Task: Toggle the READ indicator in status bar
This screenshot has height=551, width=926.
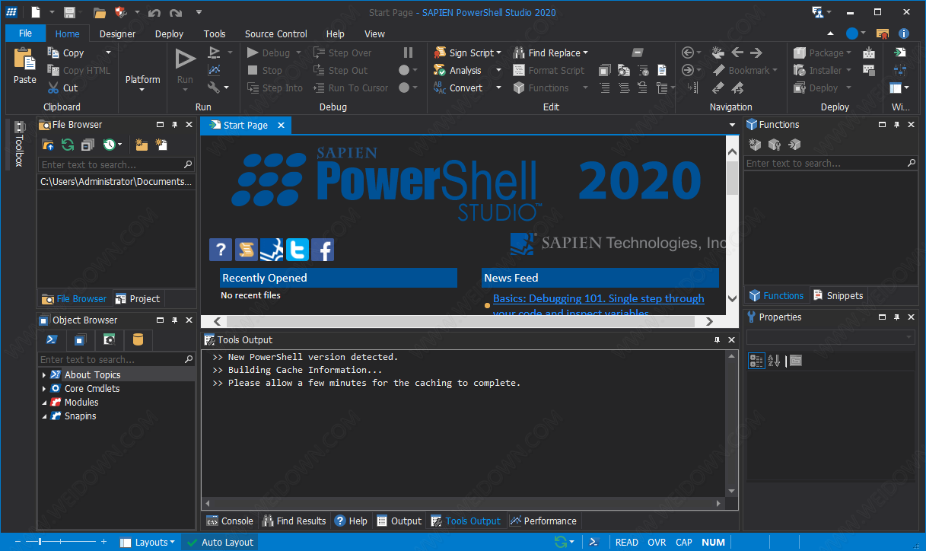Action: [x=626, y=542]
